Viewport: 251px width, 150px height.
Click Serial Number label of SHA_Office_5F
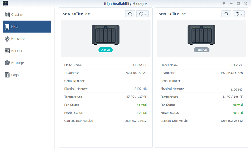74,81
